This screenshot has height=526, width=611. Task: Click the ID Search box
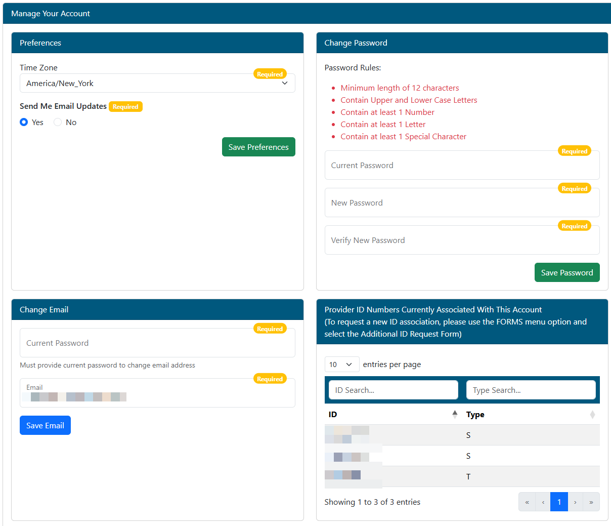click(x=393, y=390)
